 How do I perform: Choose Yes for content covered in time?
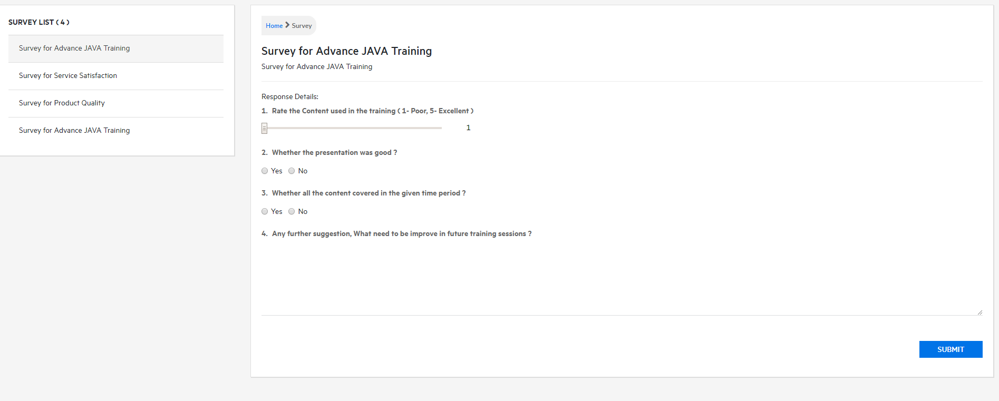pos(265,211)
